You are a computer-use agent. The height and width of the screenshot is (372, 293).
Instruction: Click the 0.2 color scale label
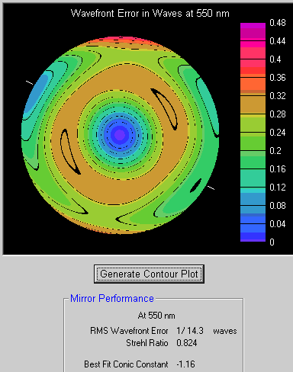[275, 151]
